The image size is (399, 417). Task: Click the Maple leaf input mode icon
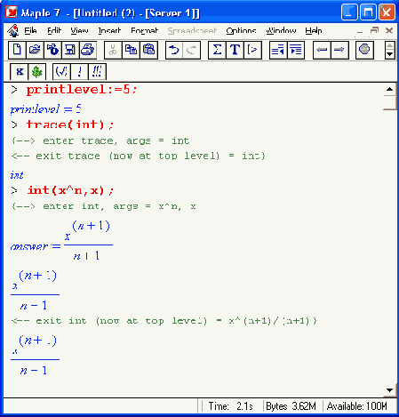click(37, 72)
